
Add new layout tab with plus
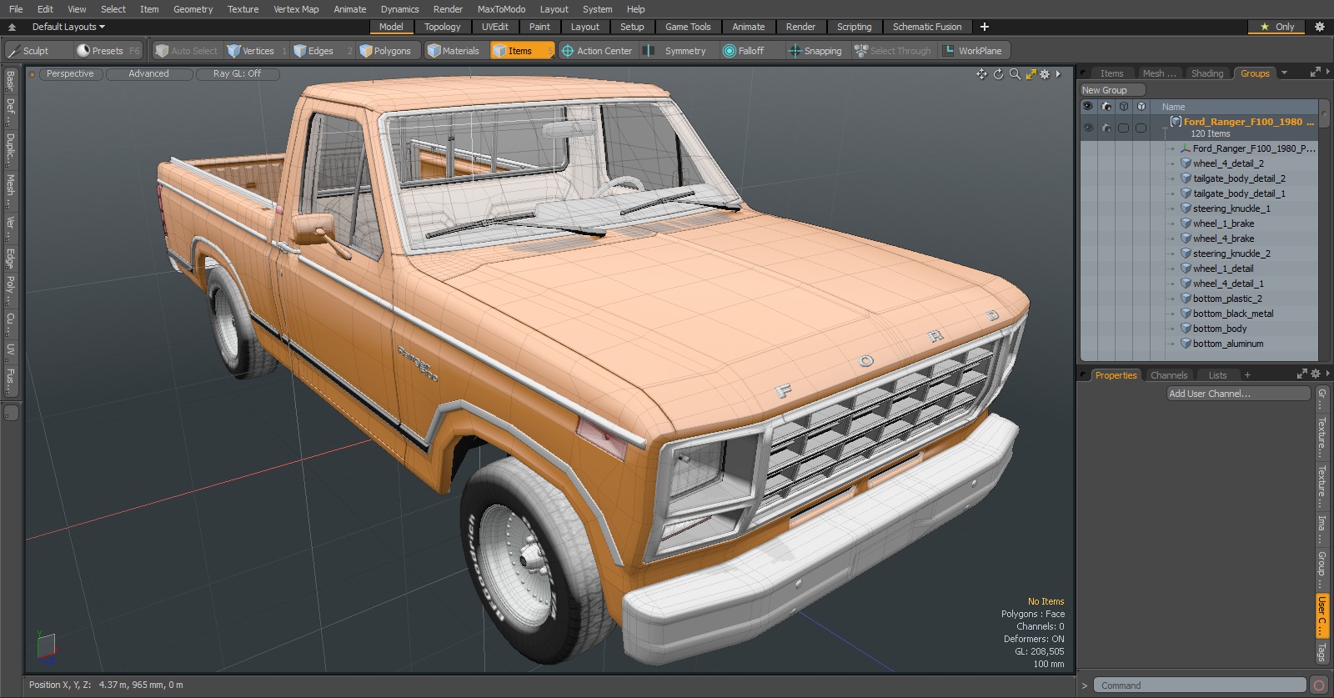point(985,27)
